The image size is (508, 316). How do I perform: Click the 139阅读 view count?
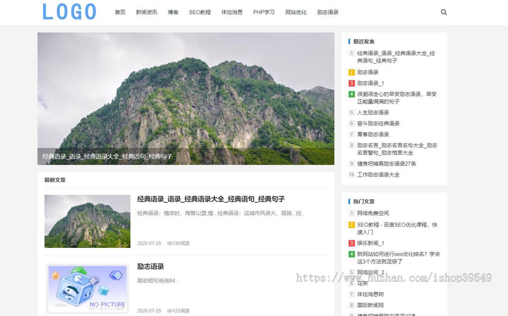(178, 244)
